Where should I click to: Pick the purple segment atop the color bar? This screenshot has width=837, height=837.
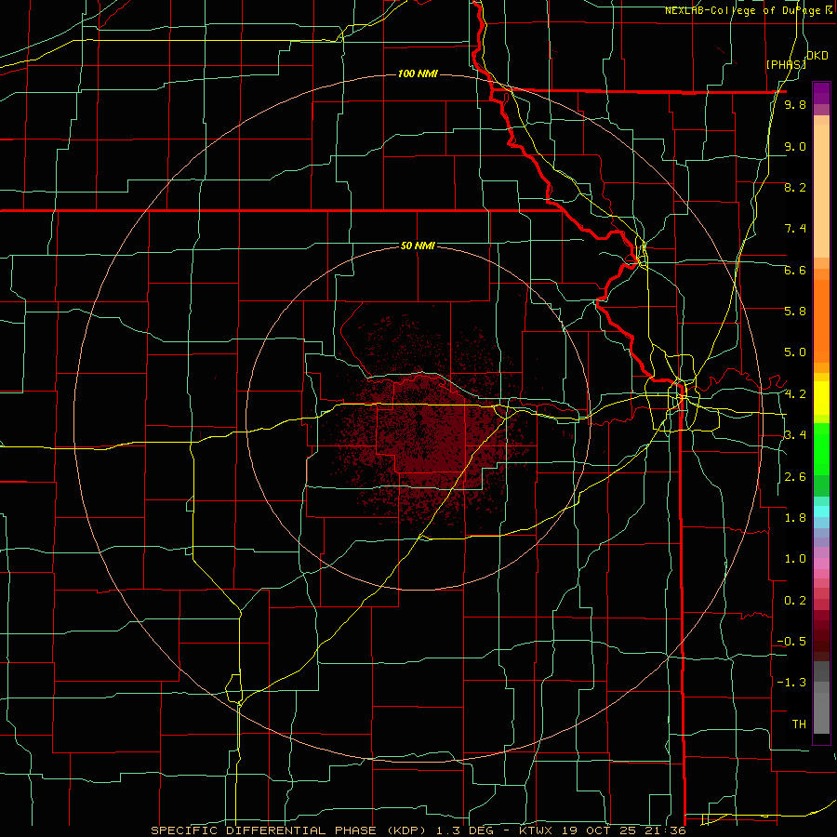pos(821,93)
